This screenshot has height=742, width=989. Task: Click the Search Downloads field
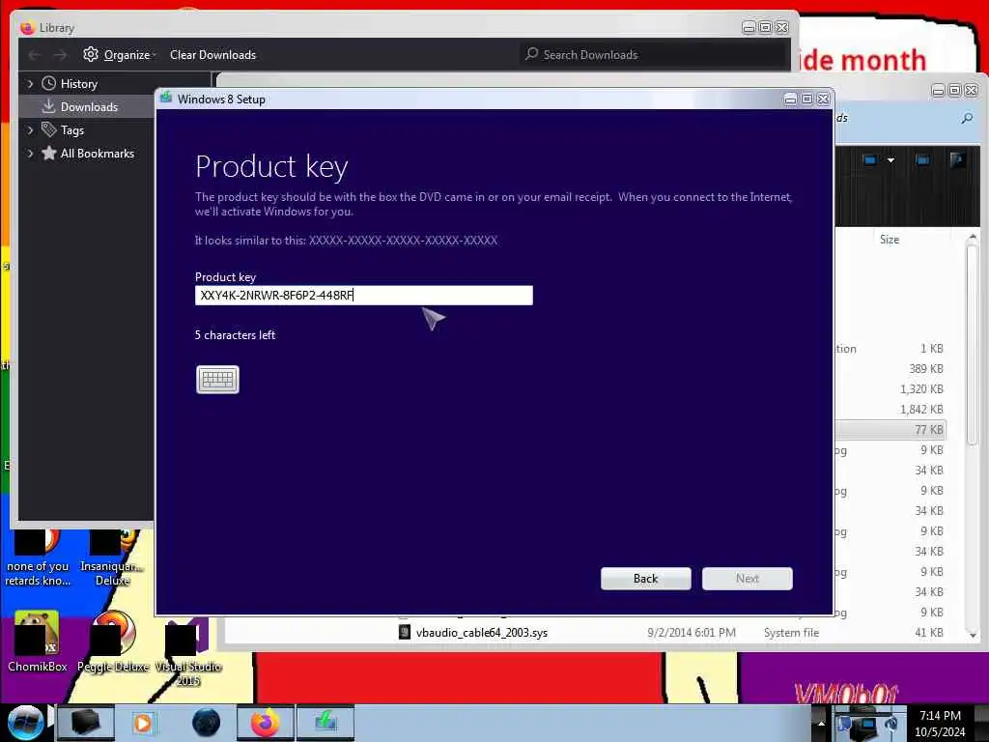(x=653, y=55)
